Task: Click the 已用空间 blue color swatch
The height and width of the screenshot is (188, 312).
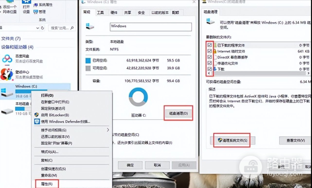Action: pyautogui.click(x=88, y=60)
